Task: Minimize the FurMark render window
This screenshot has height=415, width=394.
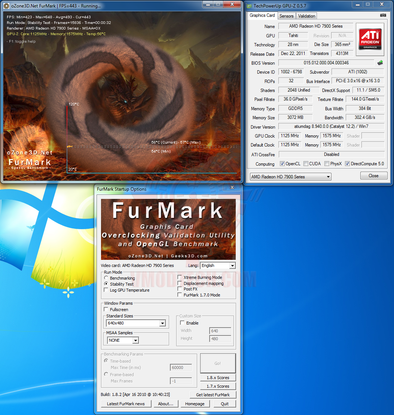Action: (208, 4)
